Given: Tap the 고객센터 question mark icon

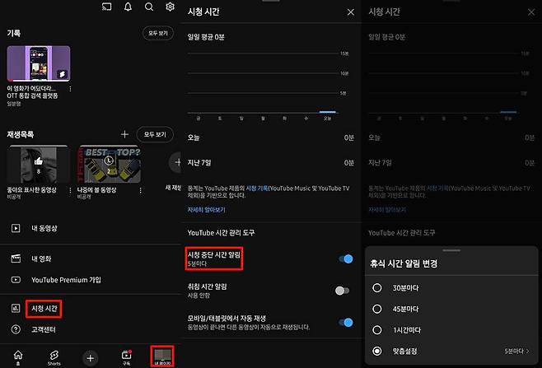Looking at the screenshot, I should (16, 329).
